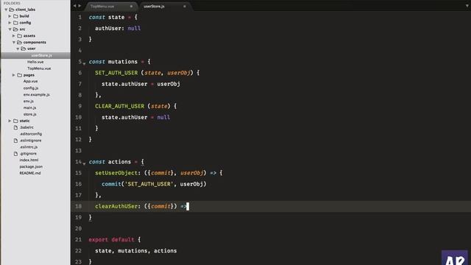Collapse the components folder arrow

[x=14, y=43]
